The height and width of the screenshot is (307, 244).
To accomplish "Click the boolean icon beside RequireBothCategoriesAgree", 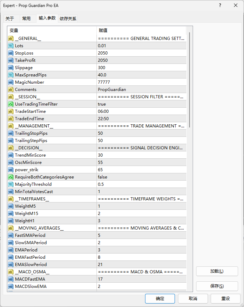I will pos(10,177).
